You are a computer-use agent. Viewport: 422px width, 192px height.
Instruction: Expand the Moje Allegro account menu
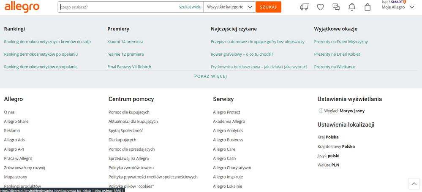pyautogui.click(x=397, y=7)
